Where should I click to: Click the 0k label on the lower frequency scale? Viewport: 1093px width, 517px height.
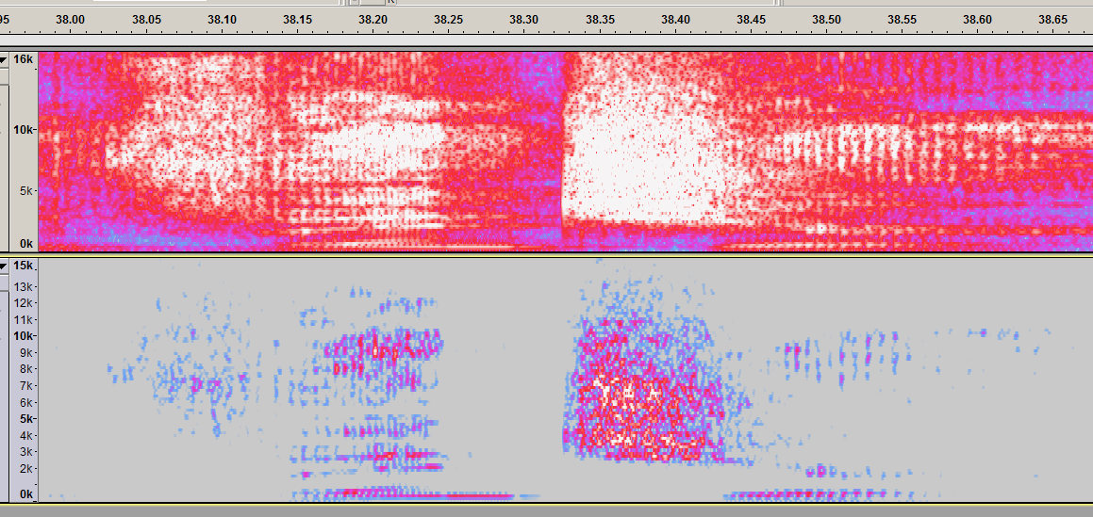coord(26,494)
